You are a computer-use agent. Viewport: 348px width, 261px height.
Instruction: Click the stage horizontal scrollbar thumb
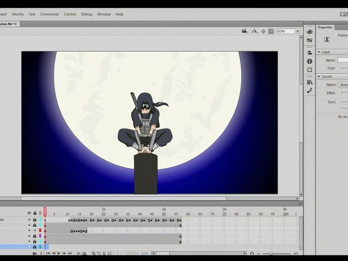pyautogui.click(x=124, y=198)
